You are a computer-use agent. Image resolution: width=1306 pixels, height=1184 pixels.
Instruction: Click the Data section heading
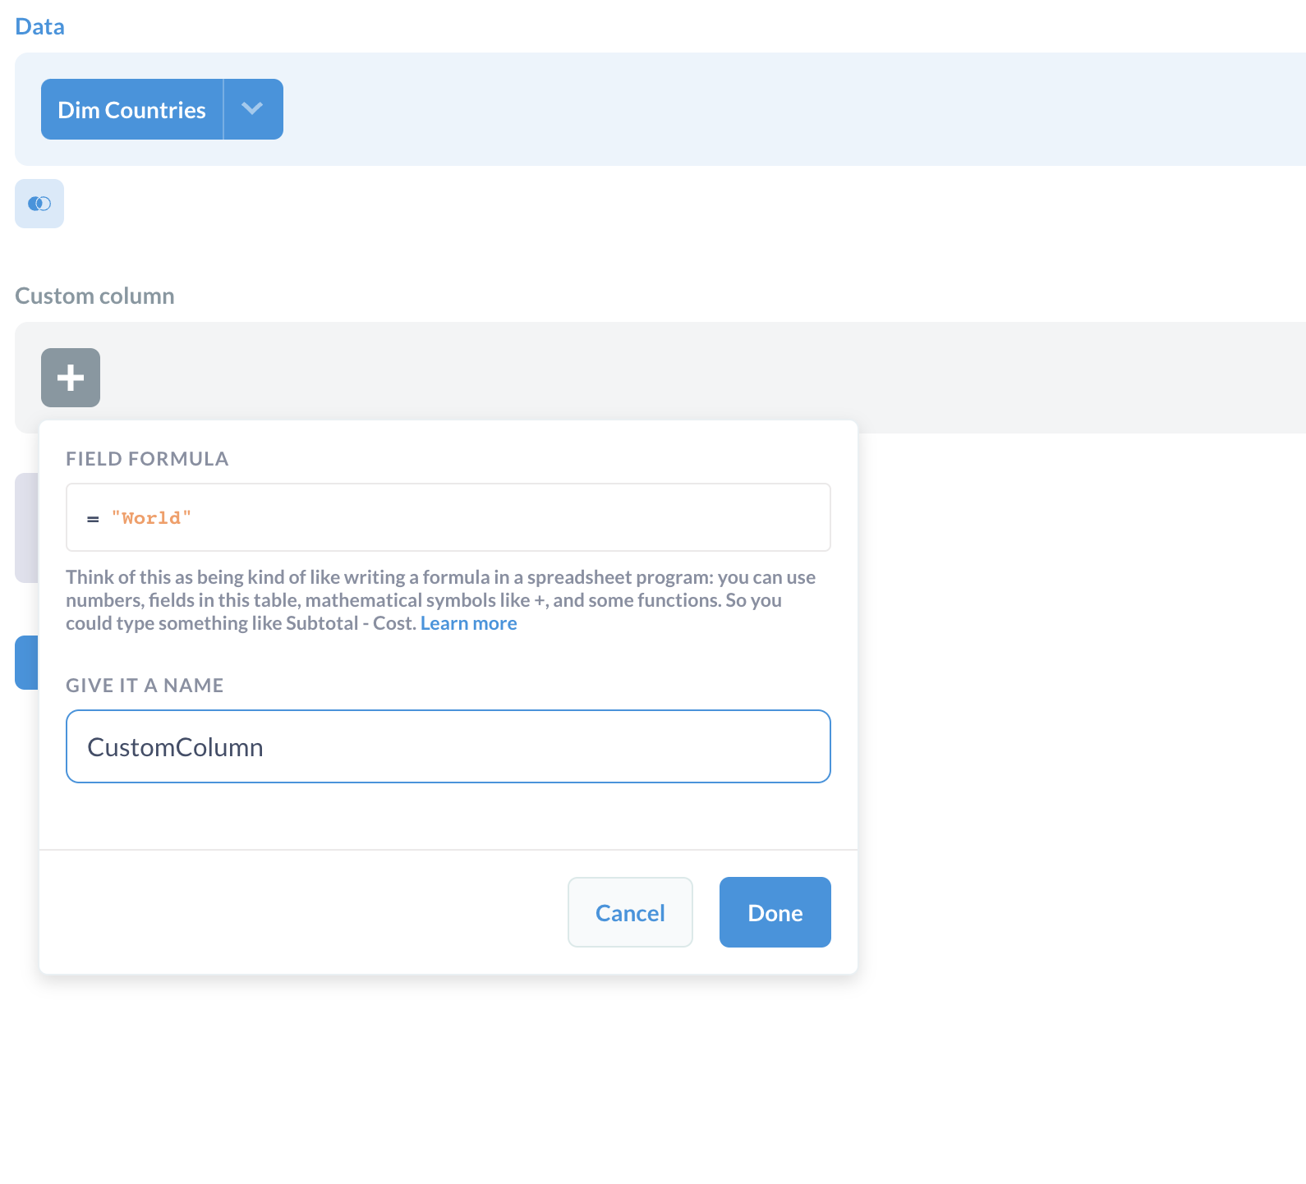[39, 26]
